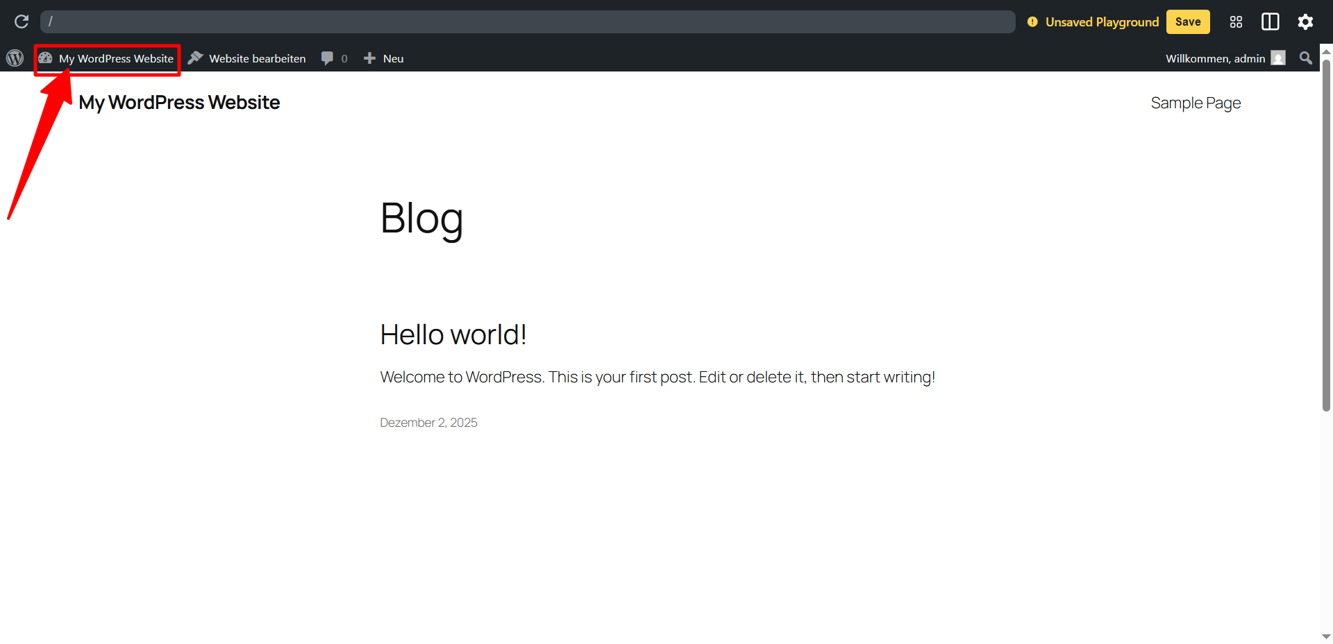This screenshot has height=644, width=1333.
Task: Expand the Neu dropdown menu
Action: (392, 58)
